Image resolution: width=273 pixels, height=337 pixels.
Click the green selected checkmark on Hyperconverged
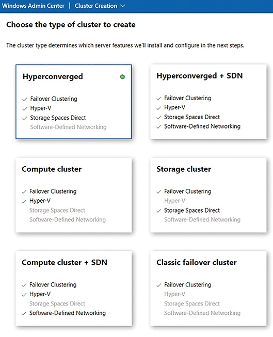tap(122, 77)
